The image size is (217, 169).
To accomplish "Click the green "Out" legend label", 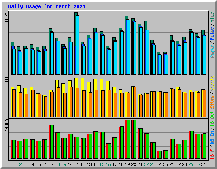I will [212, 115].
